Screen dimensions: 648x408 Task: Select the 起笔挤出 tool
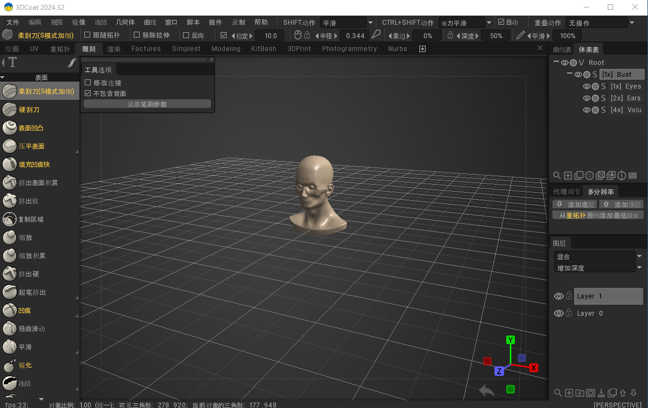click(40, 292)
